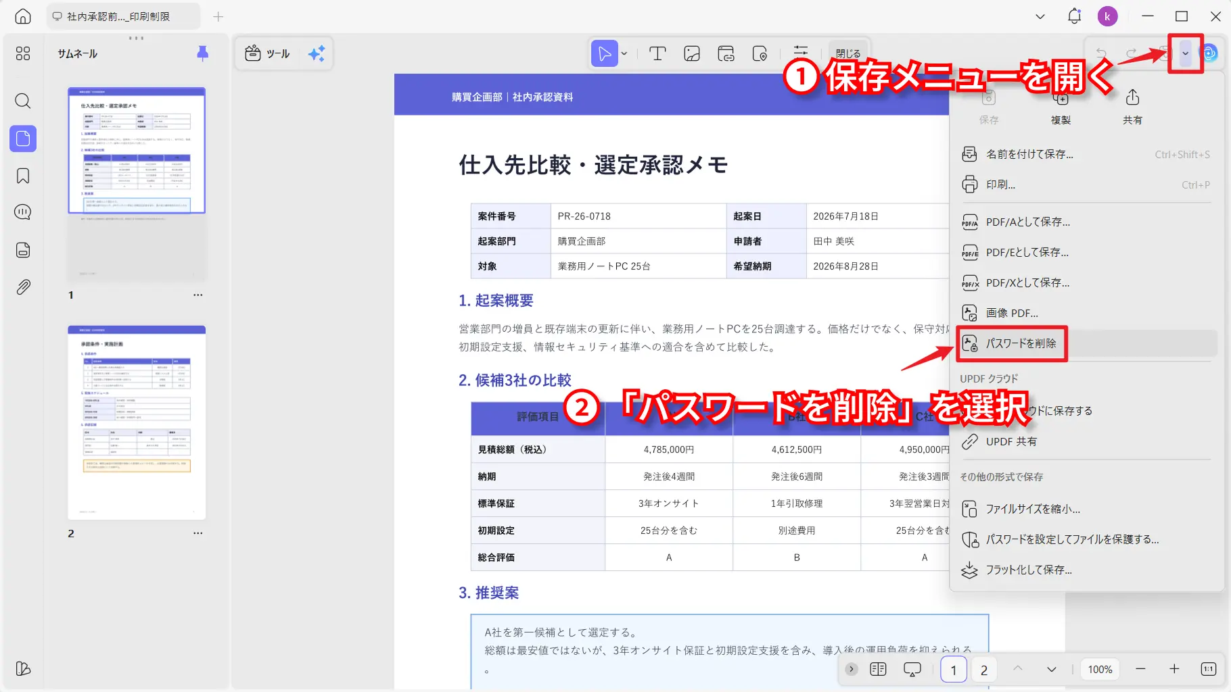The image size is (1231, 692).
Task: Zoom in with plus button
Action: point(1174,669)
